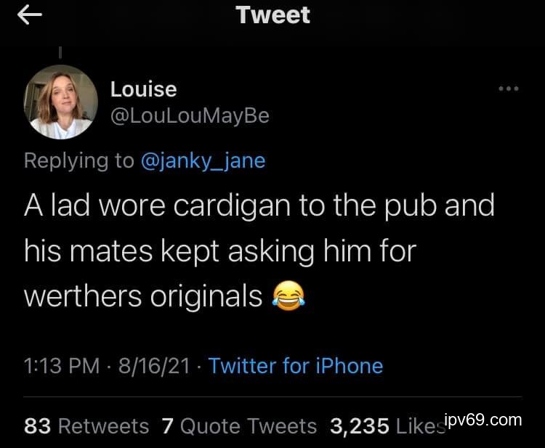Click the Tweet header title
This screenshot has height=448, width=545.
272,15
